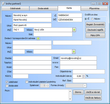
Task: Open the Forma úhrady dropdown
Action: 85,85
